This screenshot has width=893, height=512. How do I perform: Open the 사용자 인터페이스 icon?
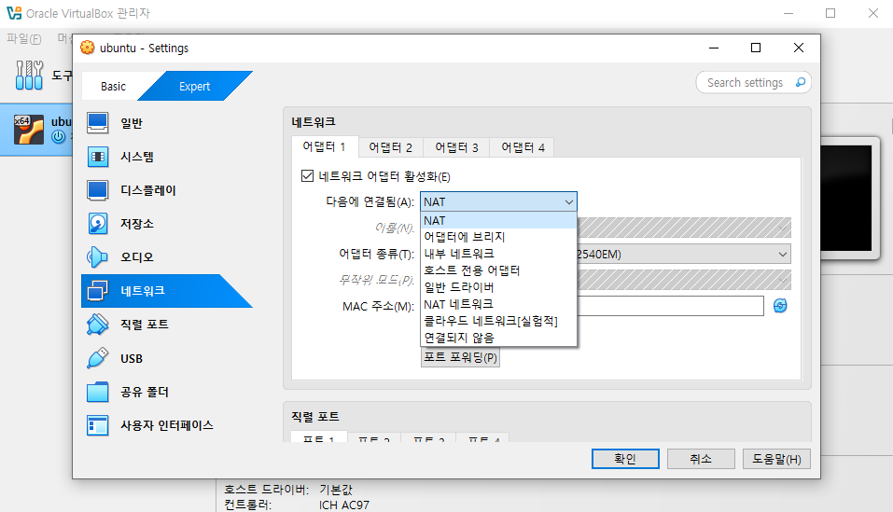click(97, 425)
